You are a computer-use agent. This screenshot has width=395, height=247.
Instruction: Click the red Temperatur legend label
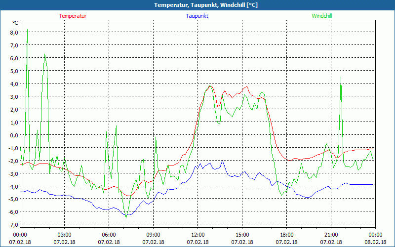pyautogui.click(x=73, y=16)
